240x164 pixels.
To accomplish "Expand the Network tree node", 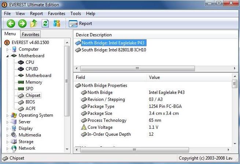I will (7, 149).
